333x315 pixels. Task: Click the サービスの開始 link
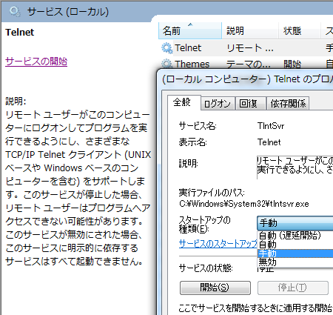coord(36,62)
